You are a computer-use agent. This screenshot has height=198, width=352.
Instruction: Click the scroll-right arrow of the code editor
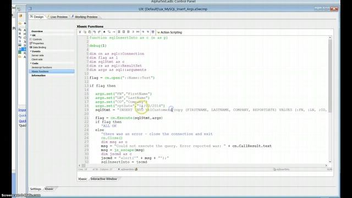click(x=326, y=166)
